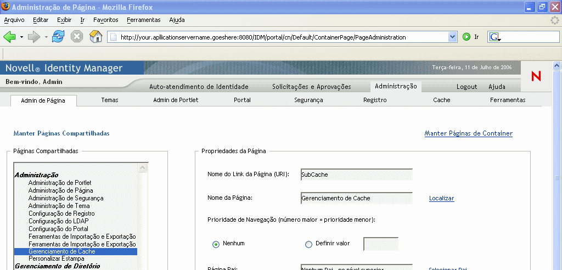Expand the address bar URL dropdown

click(x=453, y=37)
